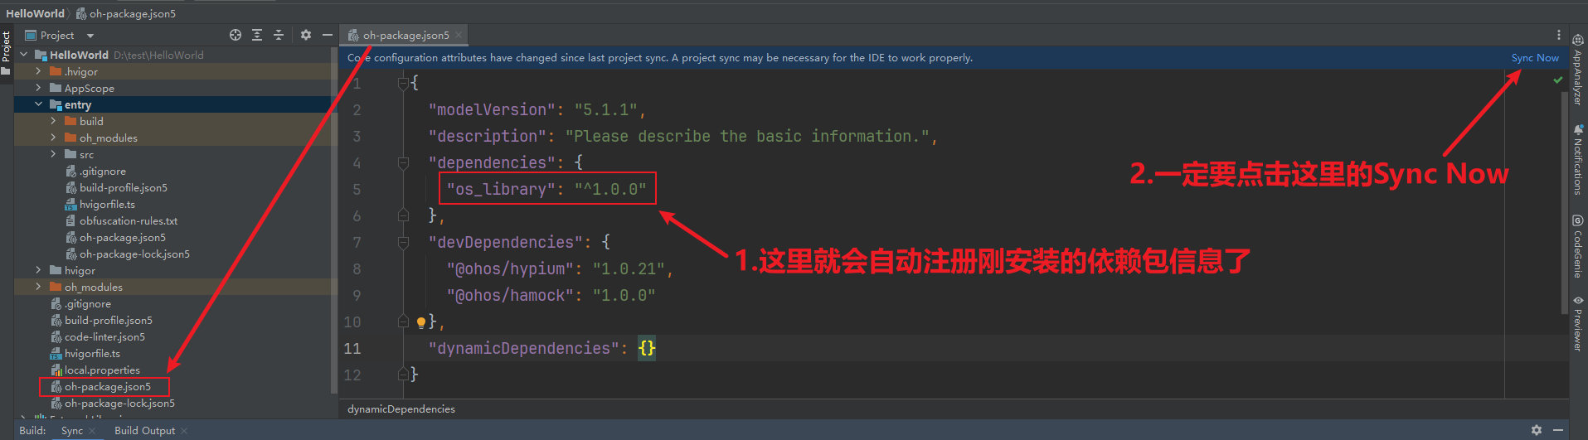Select obfuscation-rules.txt file
Image resolution: width=1588 pixels, height=440 pixels.
pos(129,220)
